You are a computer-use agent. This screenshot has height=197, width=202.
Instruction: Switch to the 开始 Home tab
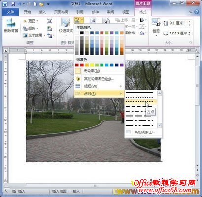pos(27,12)
